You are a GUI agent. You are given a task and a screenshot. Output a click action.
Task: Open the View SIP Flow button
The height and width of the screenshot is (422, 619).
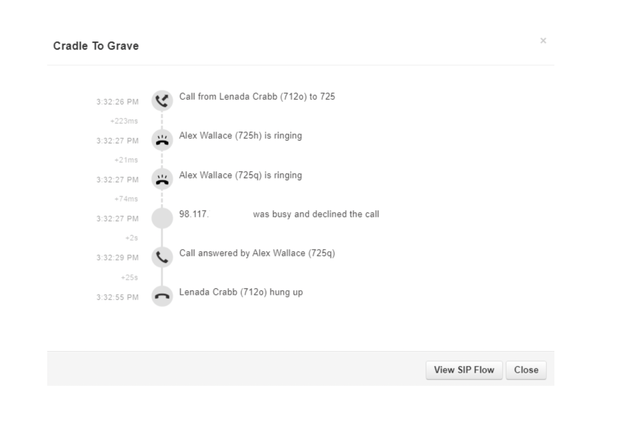pos(464,370)
